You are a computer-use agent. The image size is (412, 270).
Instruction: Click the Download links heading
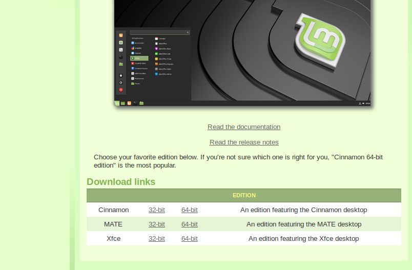tap(121, 182)
